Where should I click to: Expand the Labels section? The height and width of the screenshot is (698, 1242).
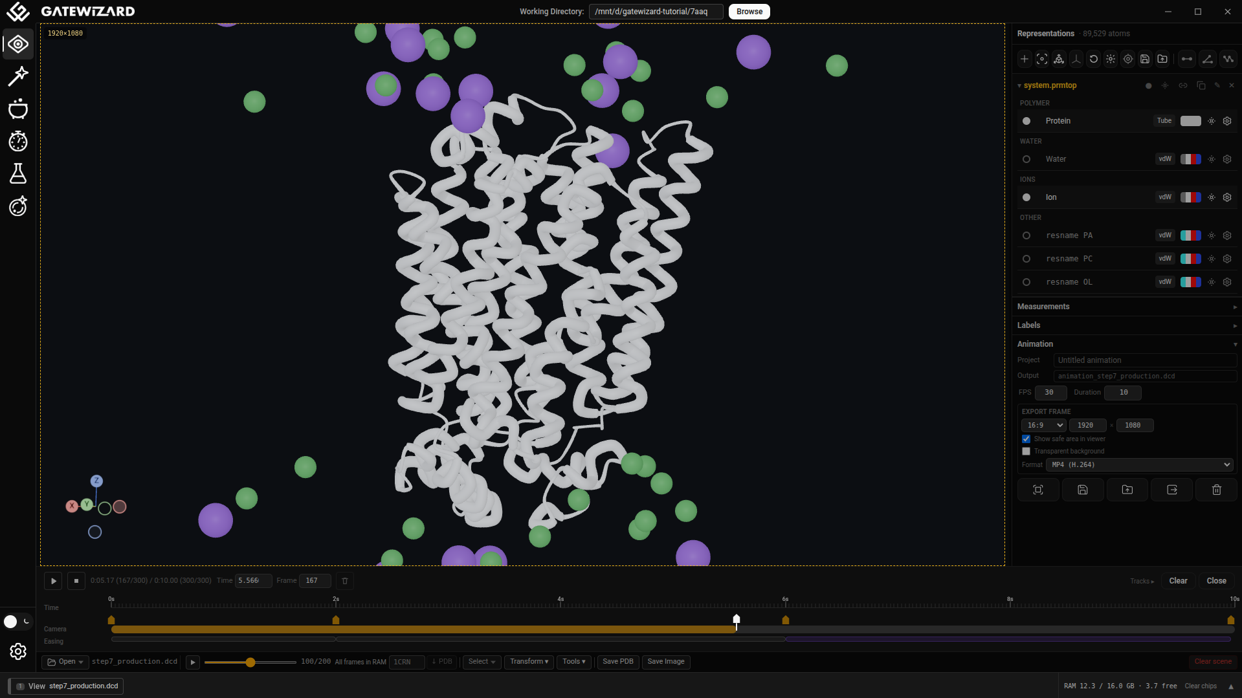1126,325
